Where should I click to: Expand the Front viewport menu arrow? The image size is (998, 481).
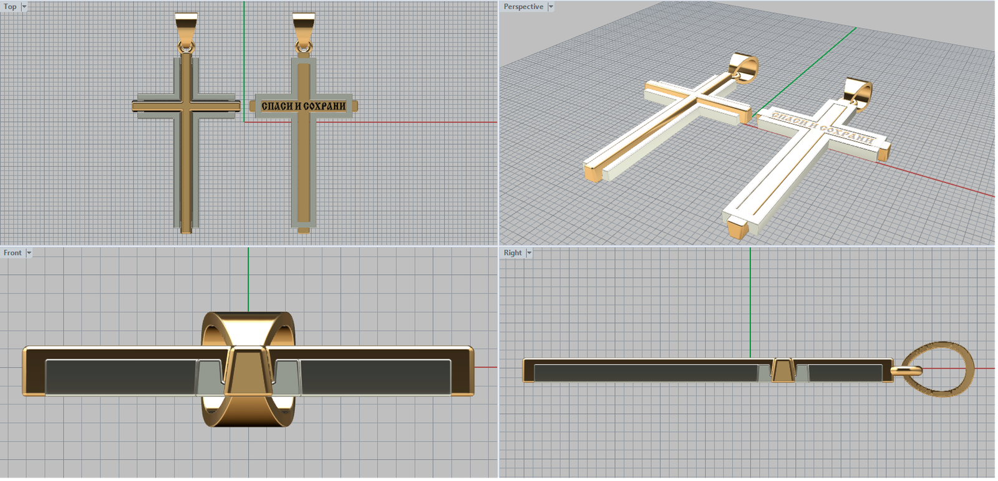29,253
